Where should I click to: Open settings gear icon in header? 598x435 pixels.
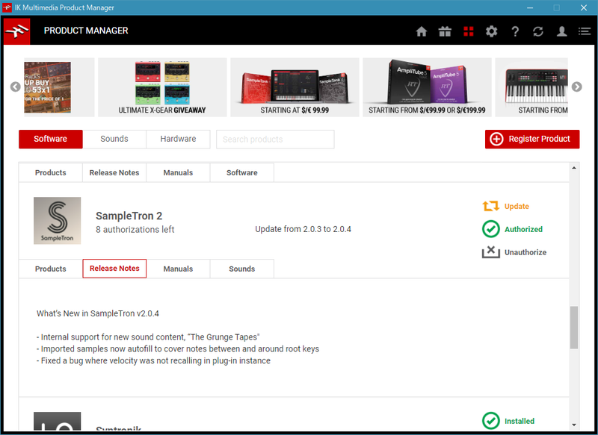tap(492, 31)
